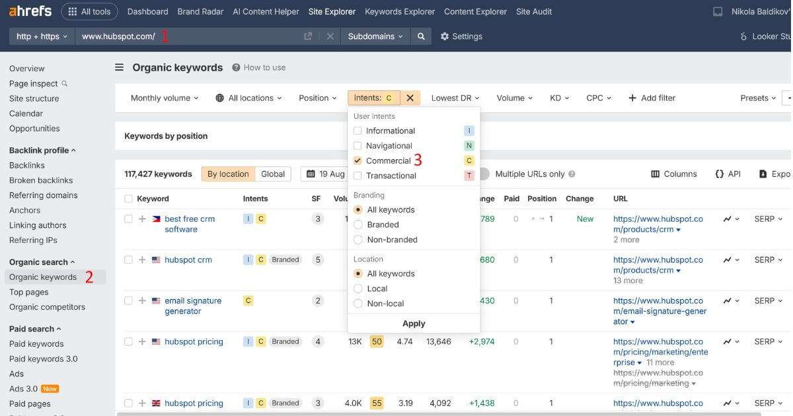Image resolution: width=793 pixels, height=416 pixels.
Task: Click the Apply button in the intents panel
Action: tap(414, 323)
